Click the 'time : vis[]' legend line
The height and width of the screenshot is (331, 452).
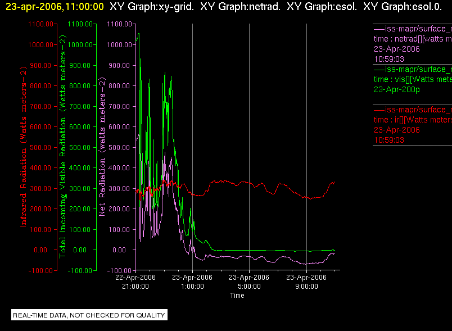[x=413, y=79]
